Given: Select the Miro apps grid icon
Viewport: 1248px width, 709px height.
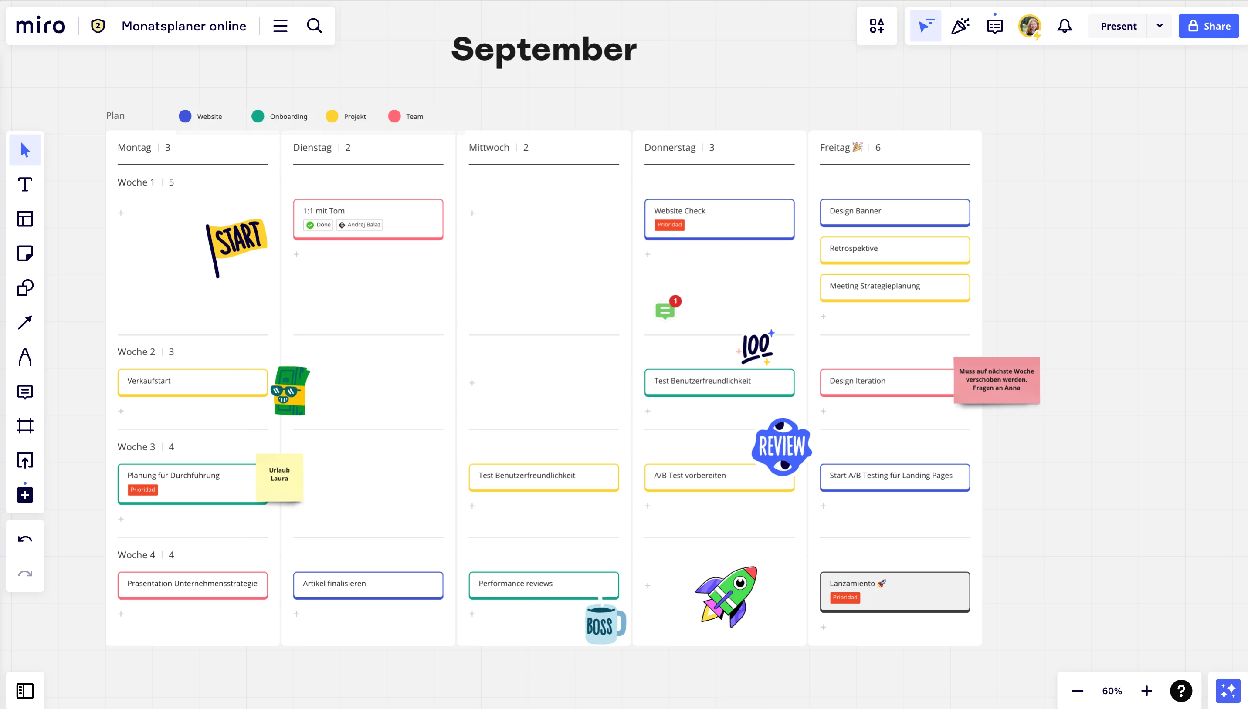Looking at the screenshot, I should 876,26.
